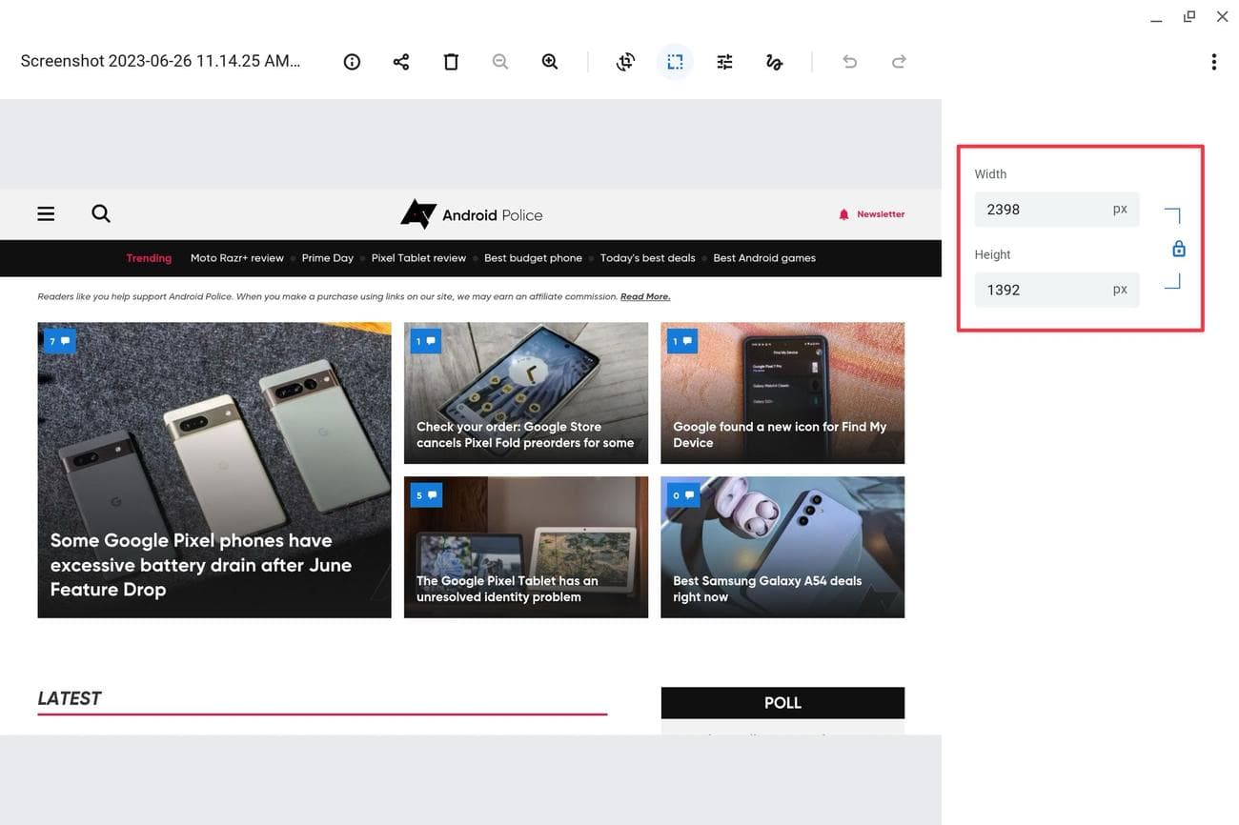Image resolution: width=1239 pixels, height=825 pixels.
Task: Select the markup drawing tool
Action: tap(774, 61)
